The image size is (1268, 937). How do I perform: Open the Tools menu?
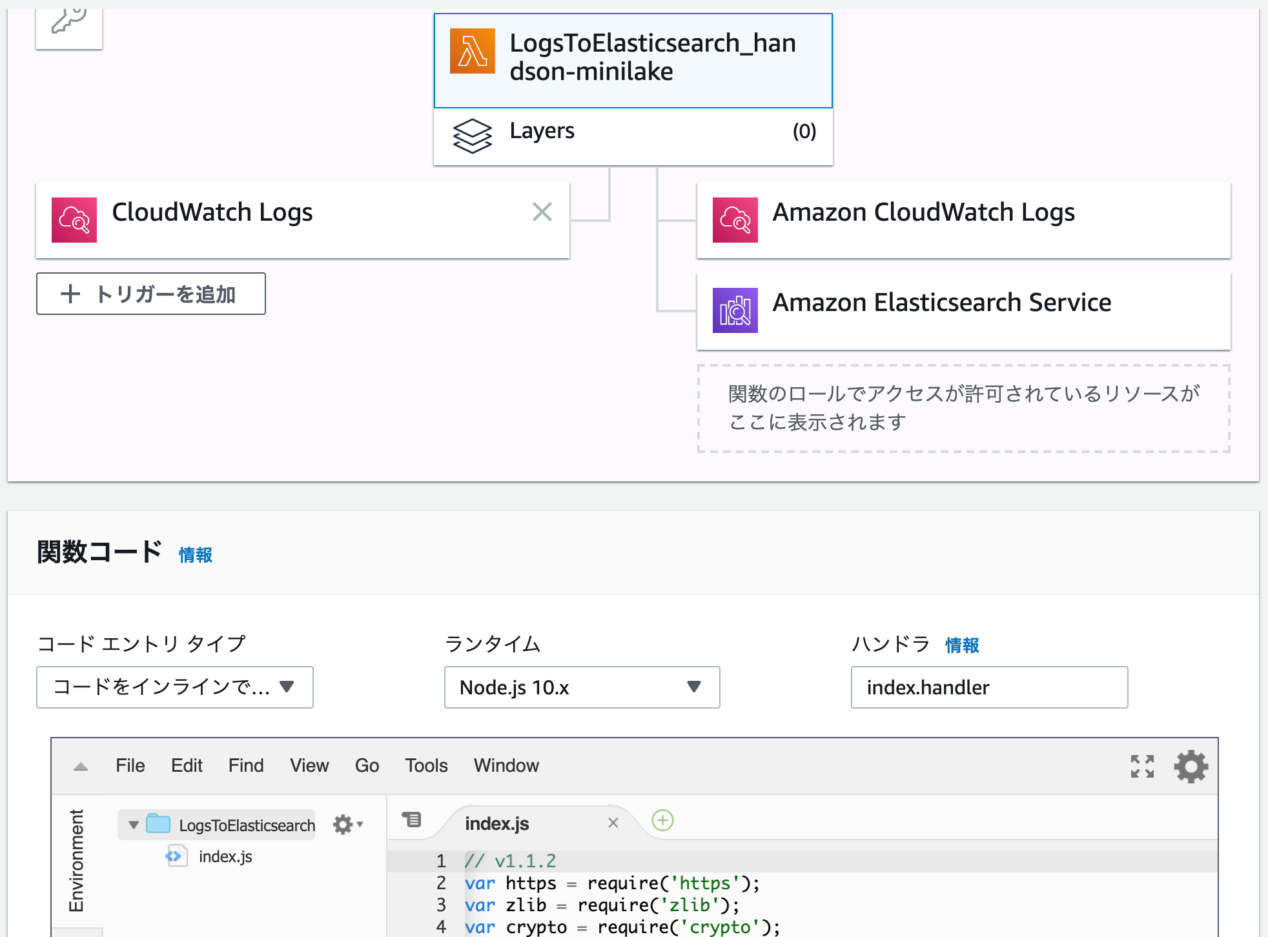426,765
